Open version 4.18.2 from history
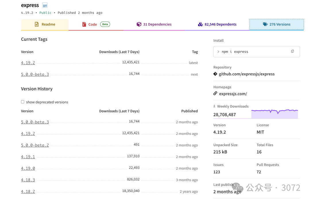 coord(28,191)
